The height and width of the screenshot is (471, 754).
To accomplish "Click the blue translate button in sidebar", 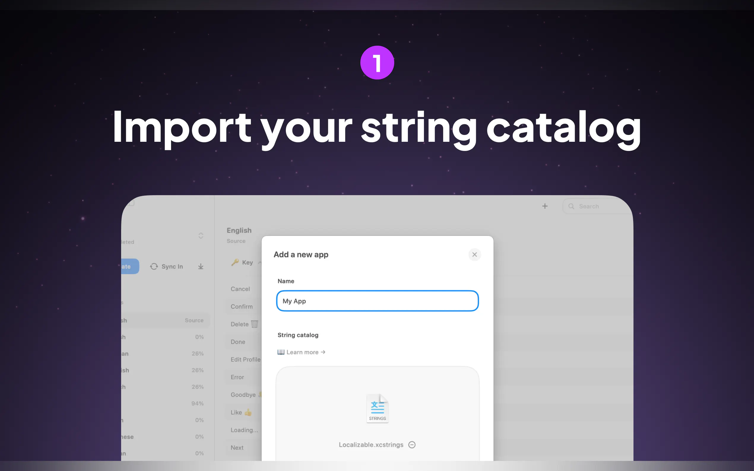I will [130, 266].
